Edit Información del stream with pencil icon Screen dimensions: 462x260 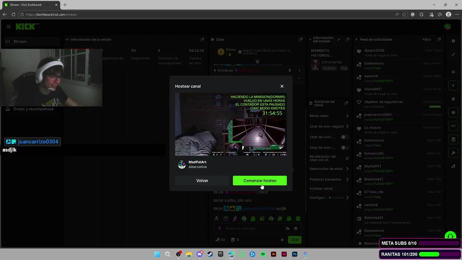339,40
